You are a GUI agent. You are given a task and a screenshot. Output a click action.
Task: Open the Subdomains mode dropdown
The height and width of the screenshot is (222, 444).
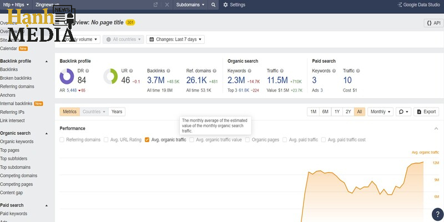pos(190,5)
